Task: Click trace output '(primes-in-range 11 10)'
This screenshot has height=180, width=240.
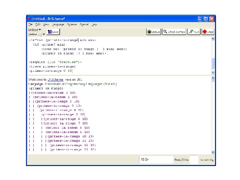Action: pos(71,141)
